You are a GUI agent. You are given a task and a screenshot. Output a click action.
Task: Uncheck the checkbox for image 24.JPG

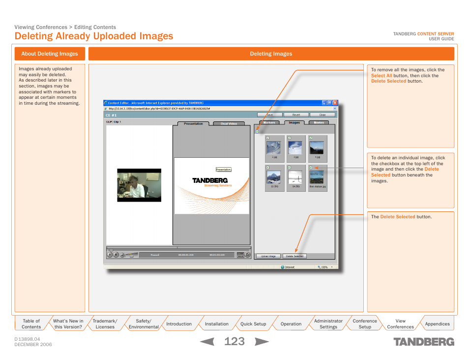pyautogui.click(x=289, y=168)
